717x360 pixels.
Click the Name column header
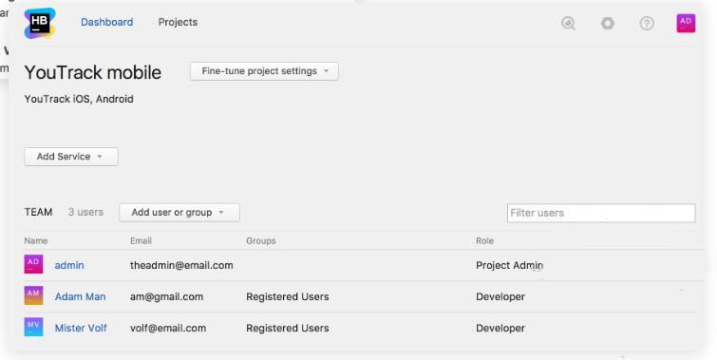click(36, 240)
